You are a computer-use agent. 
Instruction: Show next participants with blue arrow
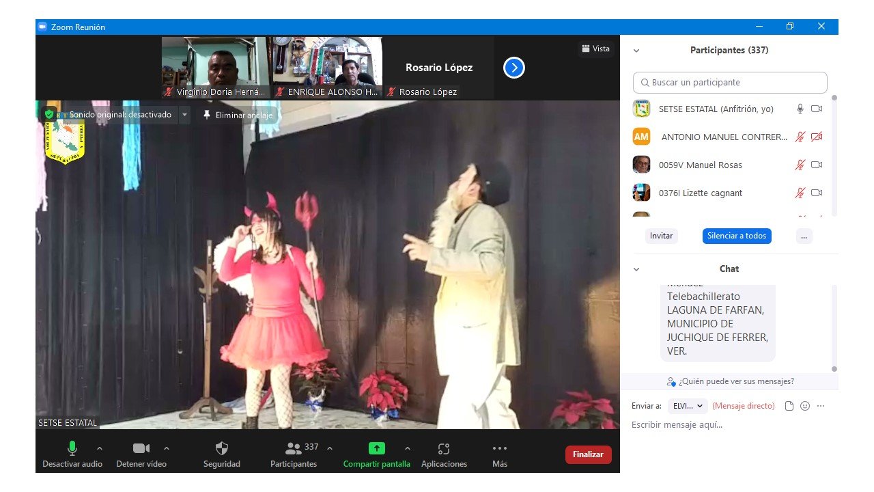(513, 68)
